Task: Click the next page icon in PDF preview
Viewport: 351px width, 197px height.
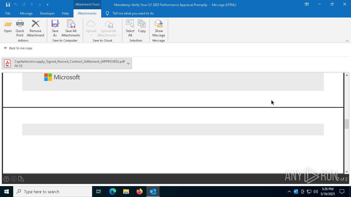Action: point(14,179)
